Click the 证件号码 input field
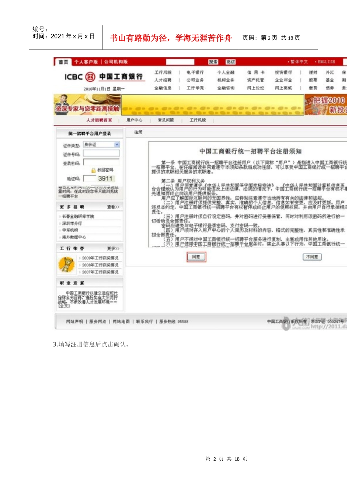Screen dimensions: 347x491 (x=102, y=154)
